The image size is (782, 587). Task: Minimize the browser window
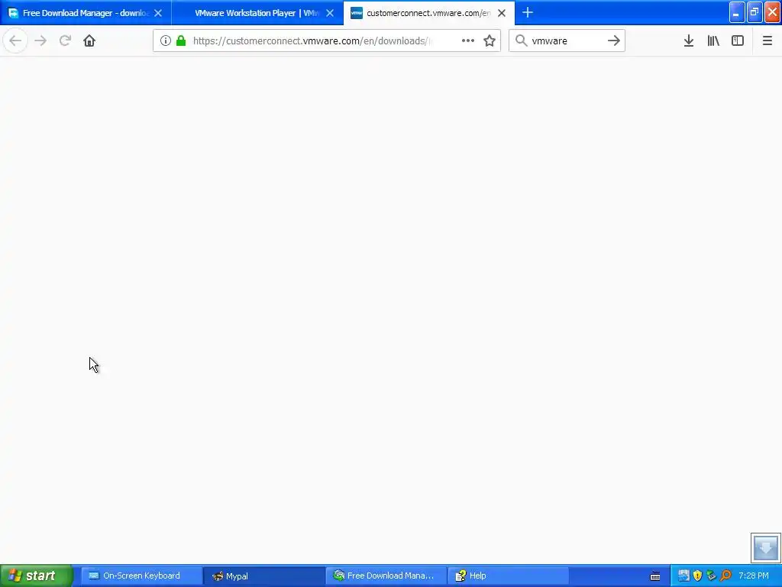coord(737,12)
